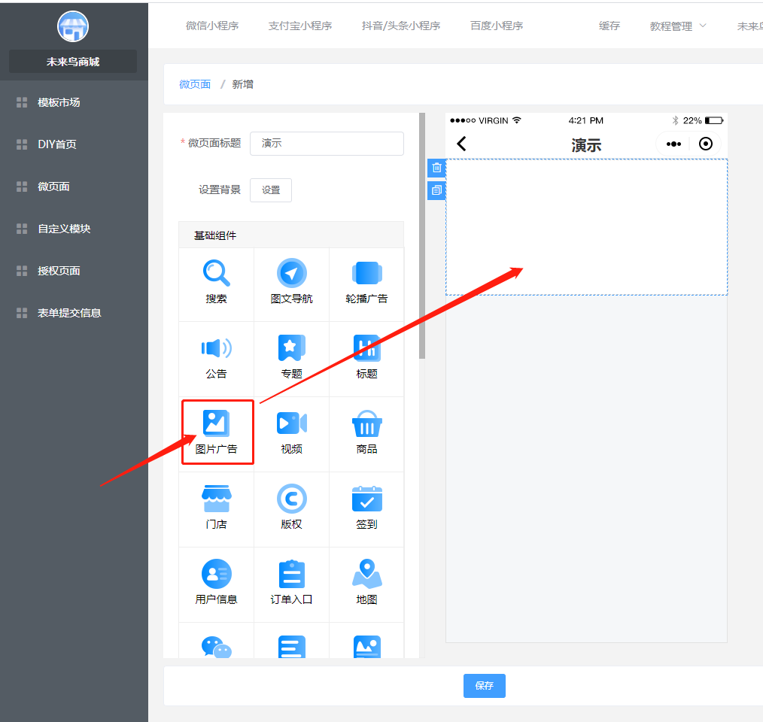Open the 微信小程序 tab
This screenshot has width=763, height=722.
coord(212,26)
